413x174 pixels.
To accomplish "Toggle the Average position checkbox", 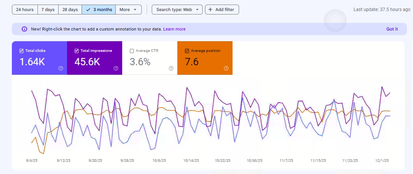I will click(187, 51).
